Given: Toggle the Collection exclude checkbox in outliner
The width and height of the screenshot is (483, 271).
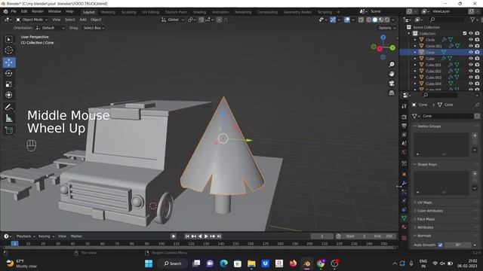Looking at the screenshot, I should click(x=465, y=33).
